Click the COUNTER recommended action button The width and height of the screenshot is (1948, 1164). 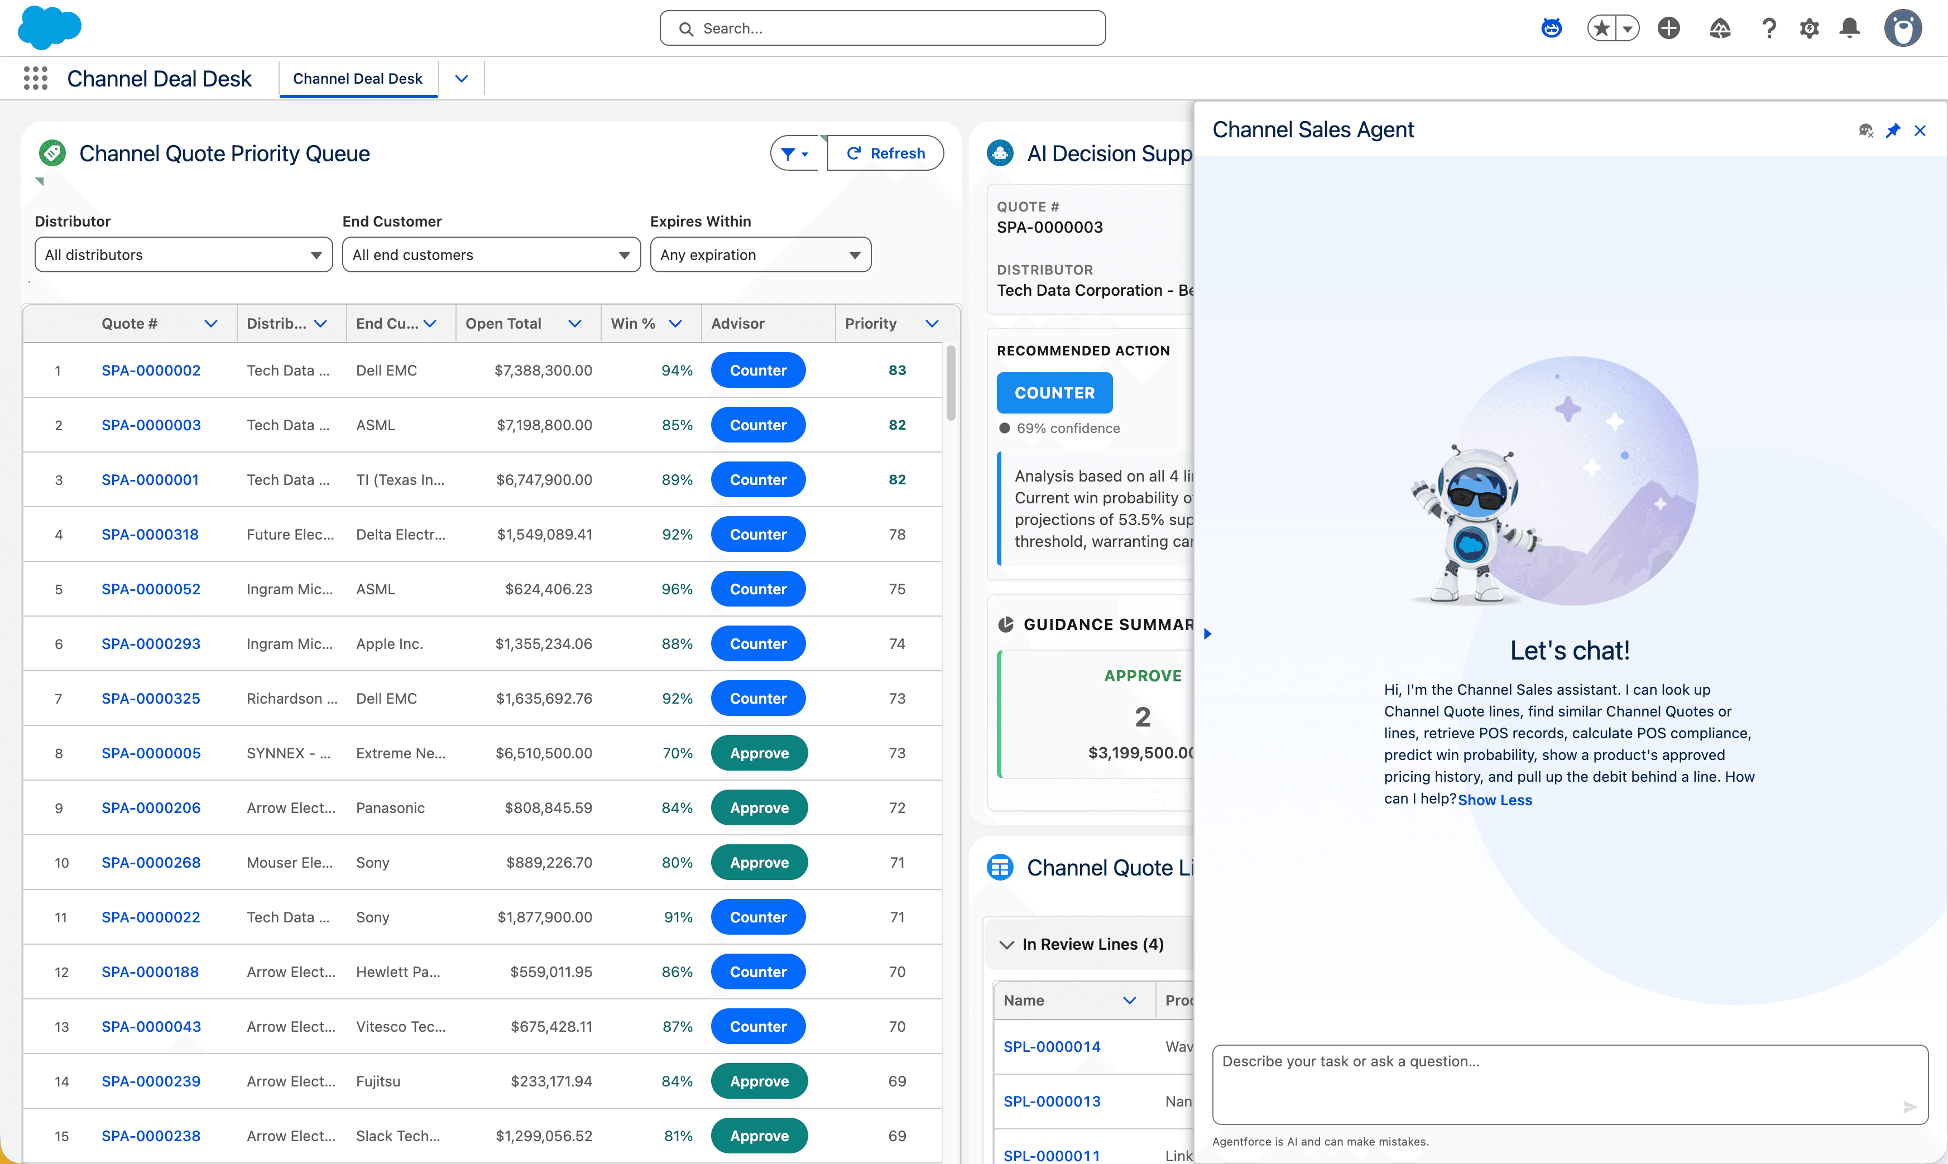[1054, 393]
